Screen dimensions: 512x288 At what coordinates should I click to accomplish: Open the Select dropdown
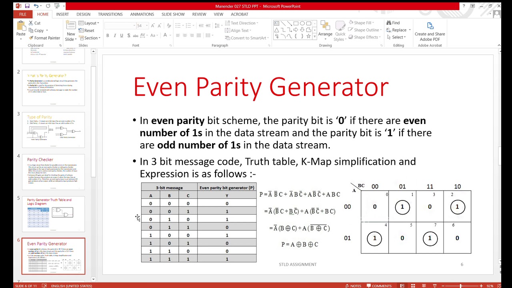tap(396, 37)
